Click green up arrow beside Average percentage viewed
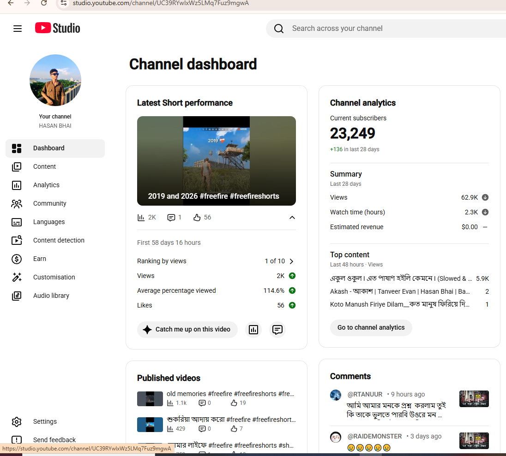This screenshot has width=506, height=456. 292,290
